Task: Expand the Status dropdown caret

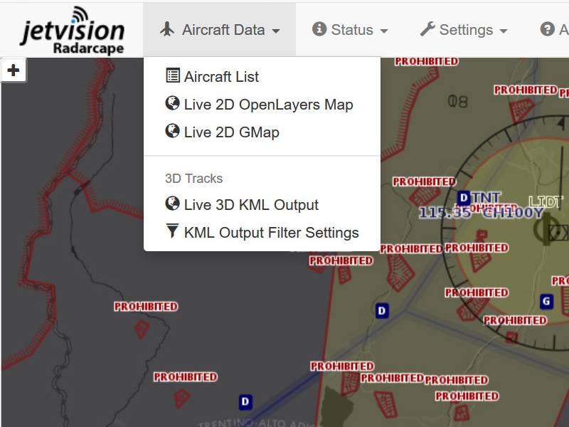Action: point(384,31)
